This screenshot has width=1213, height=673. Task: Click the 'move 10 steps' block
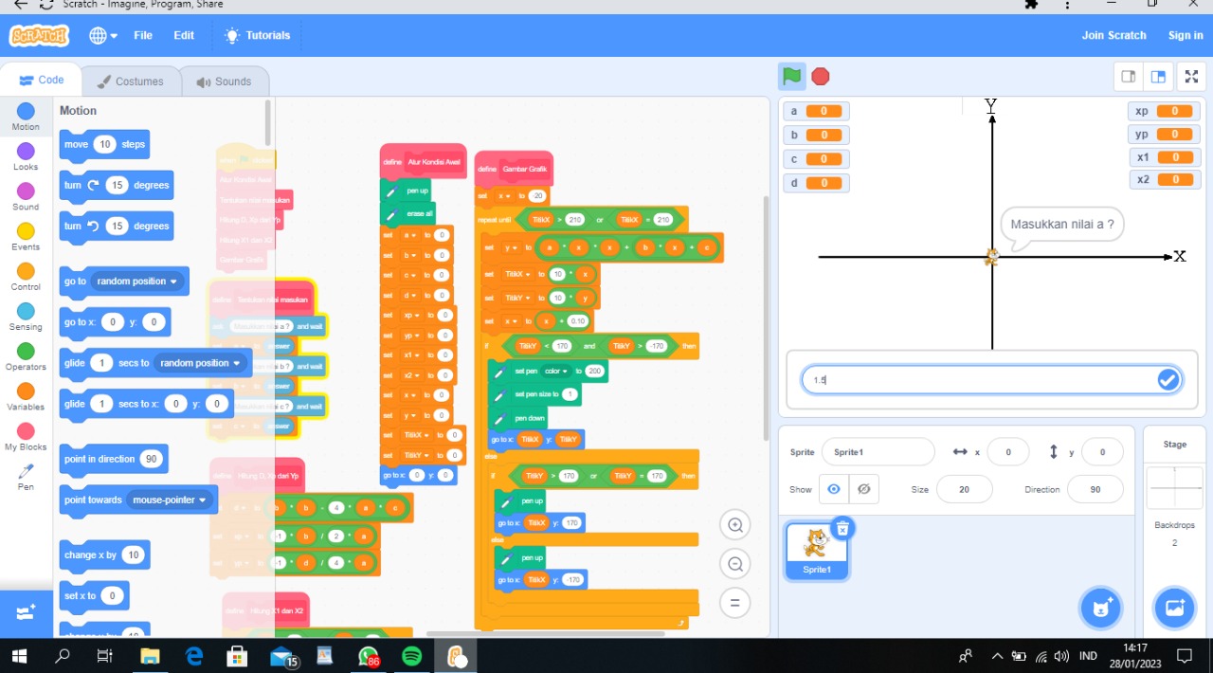tap(104, 145)
